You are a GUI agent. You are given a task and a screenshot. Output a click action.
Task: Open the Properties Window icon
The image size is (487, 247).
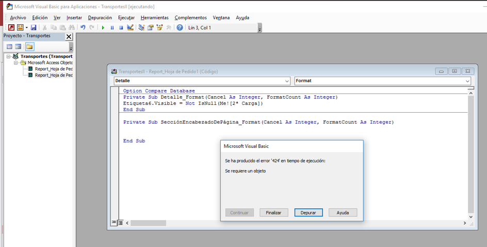pyautogui.click(x=151, y=28)
